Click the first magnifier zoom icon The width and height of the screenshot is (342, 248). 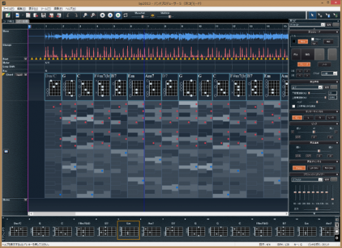[85, 15]
